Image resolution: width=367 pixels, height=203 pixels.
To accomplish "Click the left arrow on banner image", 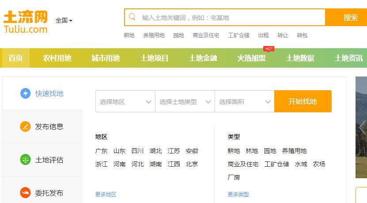I will pos(362,127).
